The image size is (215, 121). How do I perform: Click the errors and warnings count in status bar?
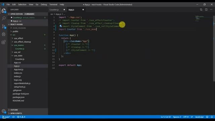(x=21, y=117)
